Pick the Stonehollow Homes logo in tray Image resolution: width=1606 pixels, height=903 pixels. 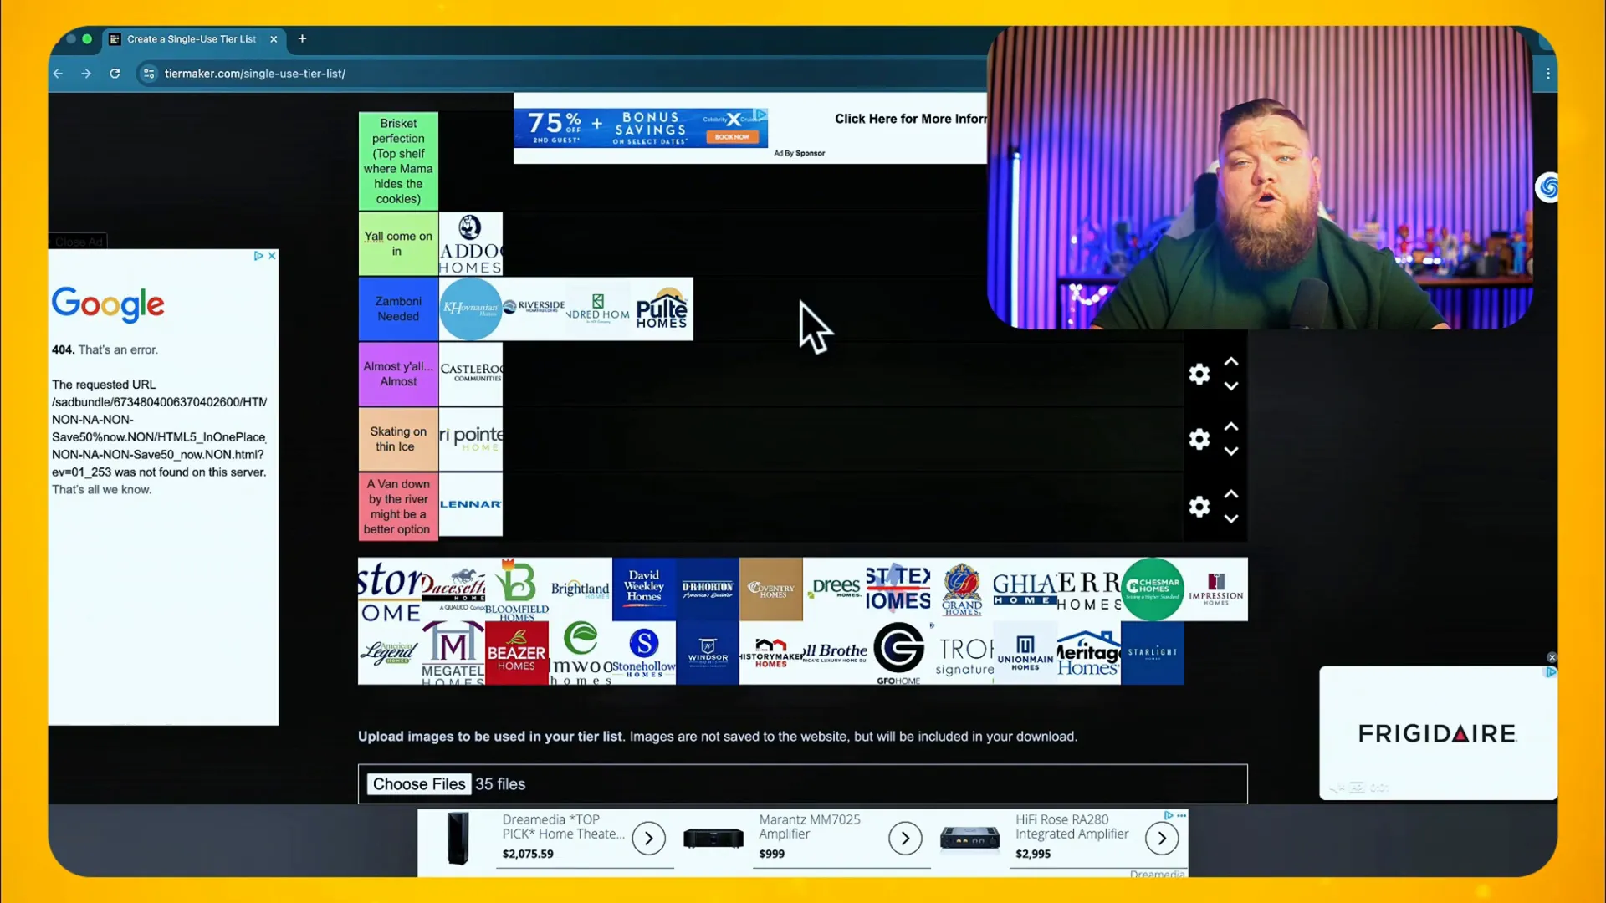(x=644, y=653)
